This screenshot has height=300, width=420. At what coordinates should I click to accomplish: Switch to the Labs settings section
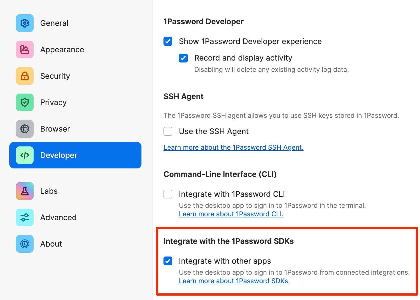point(49,191)
